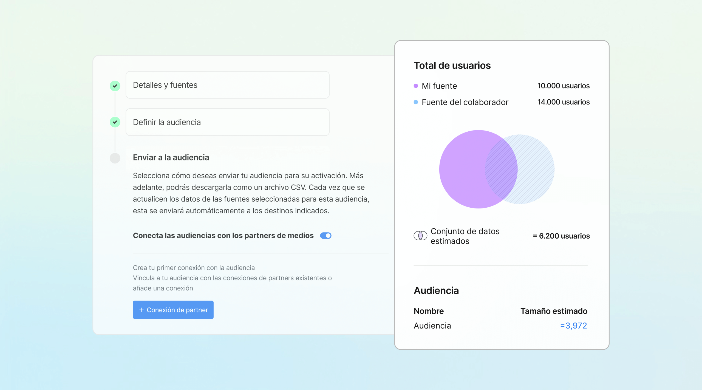Open the Enviar a la audiencia section
This screenshot has height=390, width=702.
click(171, 158)
